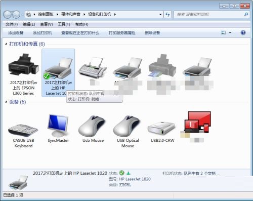Viewport: 253px width, 201px height.
Task: Click the 类别: 打印机 detail line
Action: tap(120, 185)
